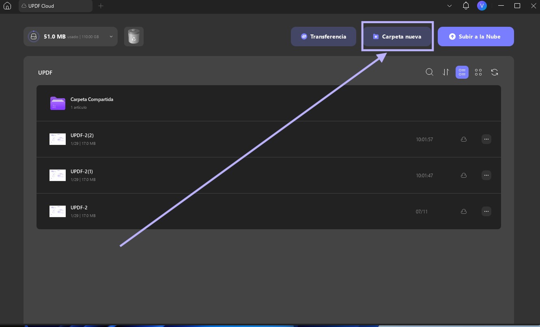Click the Carpeta Compartida folder icon
The width and height of the screenshot is (540, 327).
pos(58,103)
